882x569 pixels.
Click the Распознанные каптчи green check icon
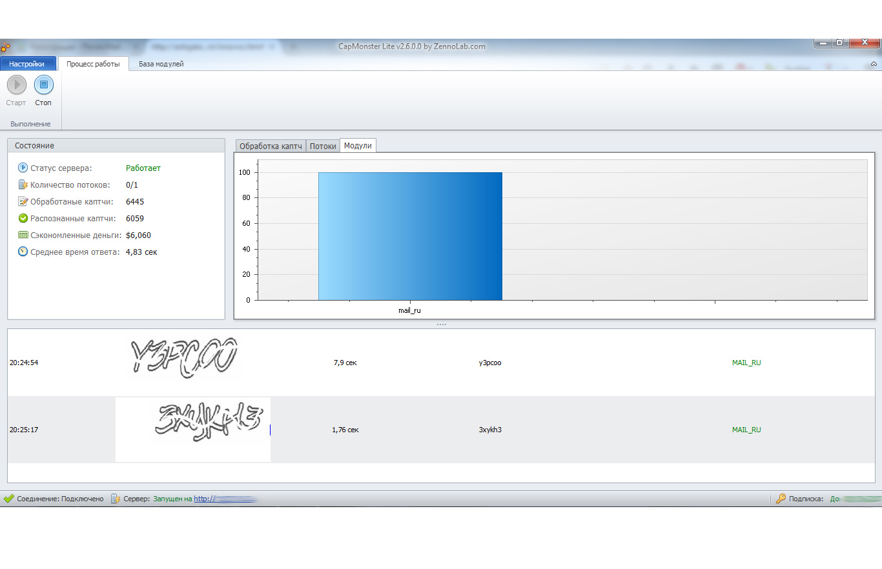coord(23,218)
